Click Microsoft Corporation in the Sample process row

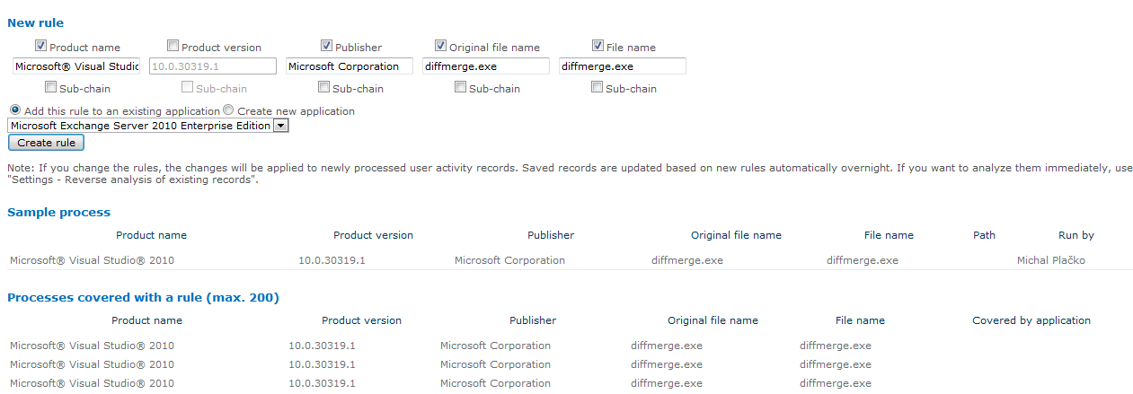(509, 260)
